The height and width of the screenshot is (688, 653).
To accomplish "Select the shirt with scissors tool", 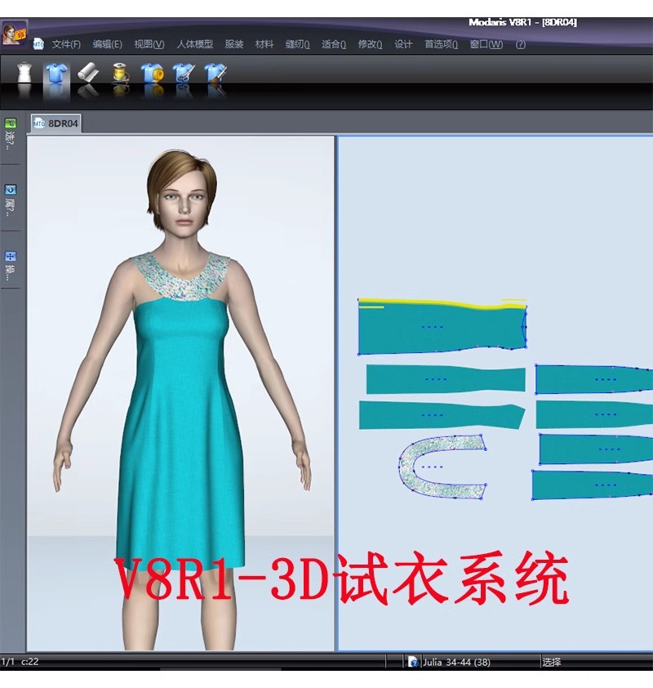I will pos(184,73).
